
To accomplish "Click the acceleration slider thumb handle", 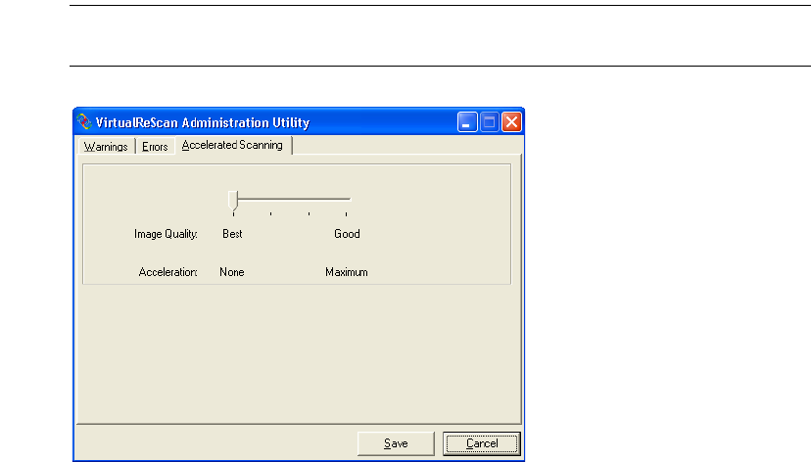I will tap(233, 200).
